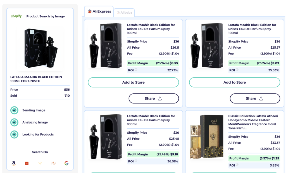Toggle the Sending Image checkmark

(14, 110)
